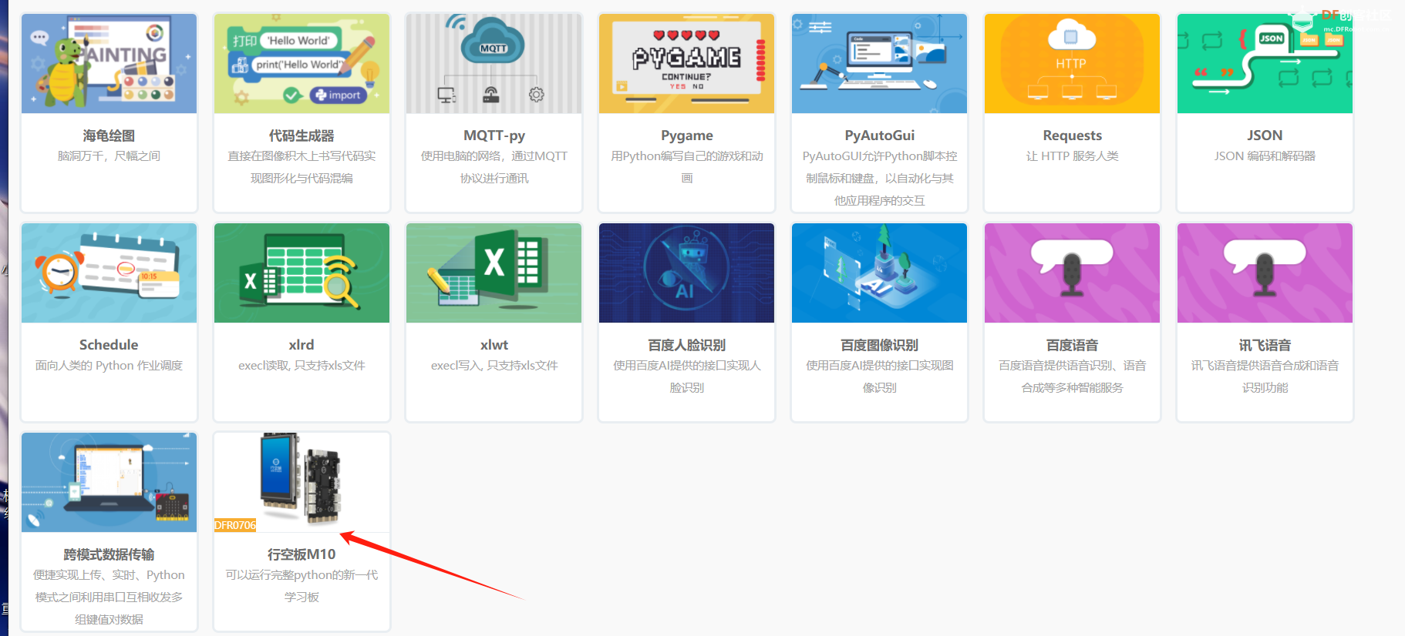The width and height of the screenshot is (1405, 636).
Task: Click text 百度语音提供语音识别、语音
Action: 1072,366
